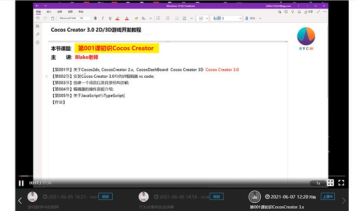This screenshot has height=211, width=357.
Task: Click the 上课中 button for 2021-06-07
Action: (328, 196)
